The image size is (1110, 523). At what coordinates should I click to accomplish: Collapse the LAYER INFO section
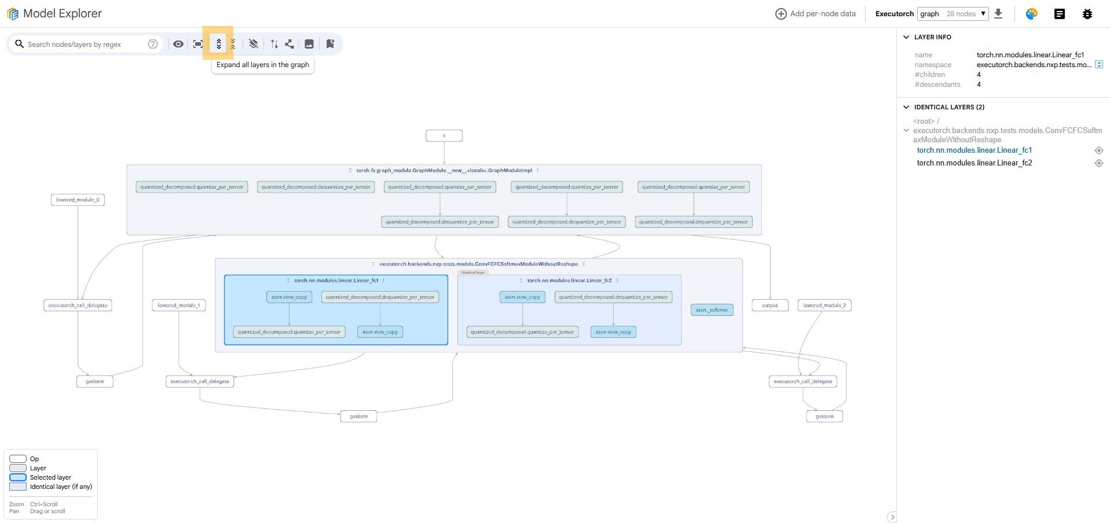coord(906,37)
